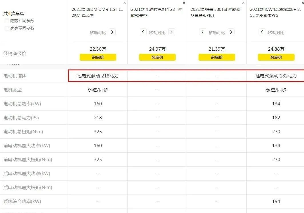The image size is (304, 213).
Task: Click 160 in 电动机总功率 row
Action: [98, 104]
